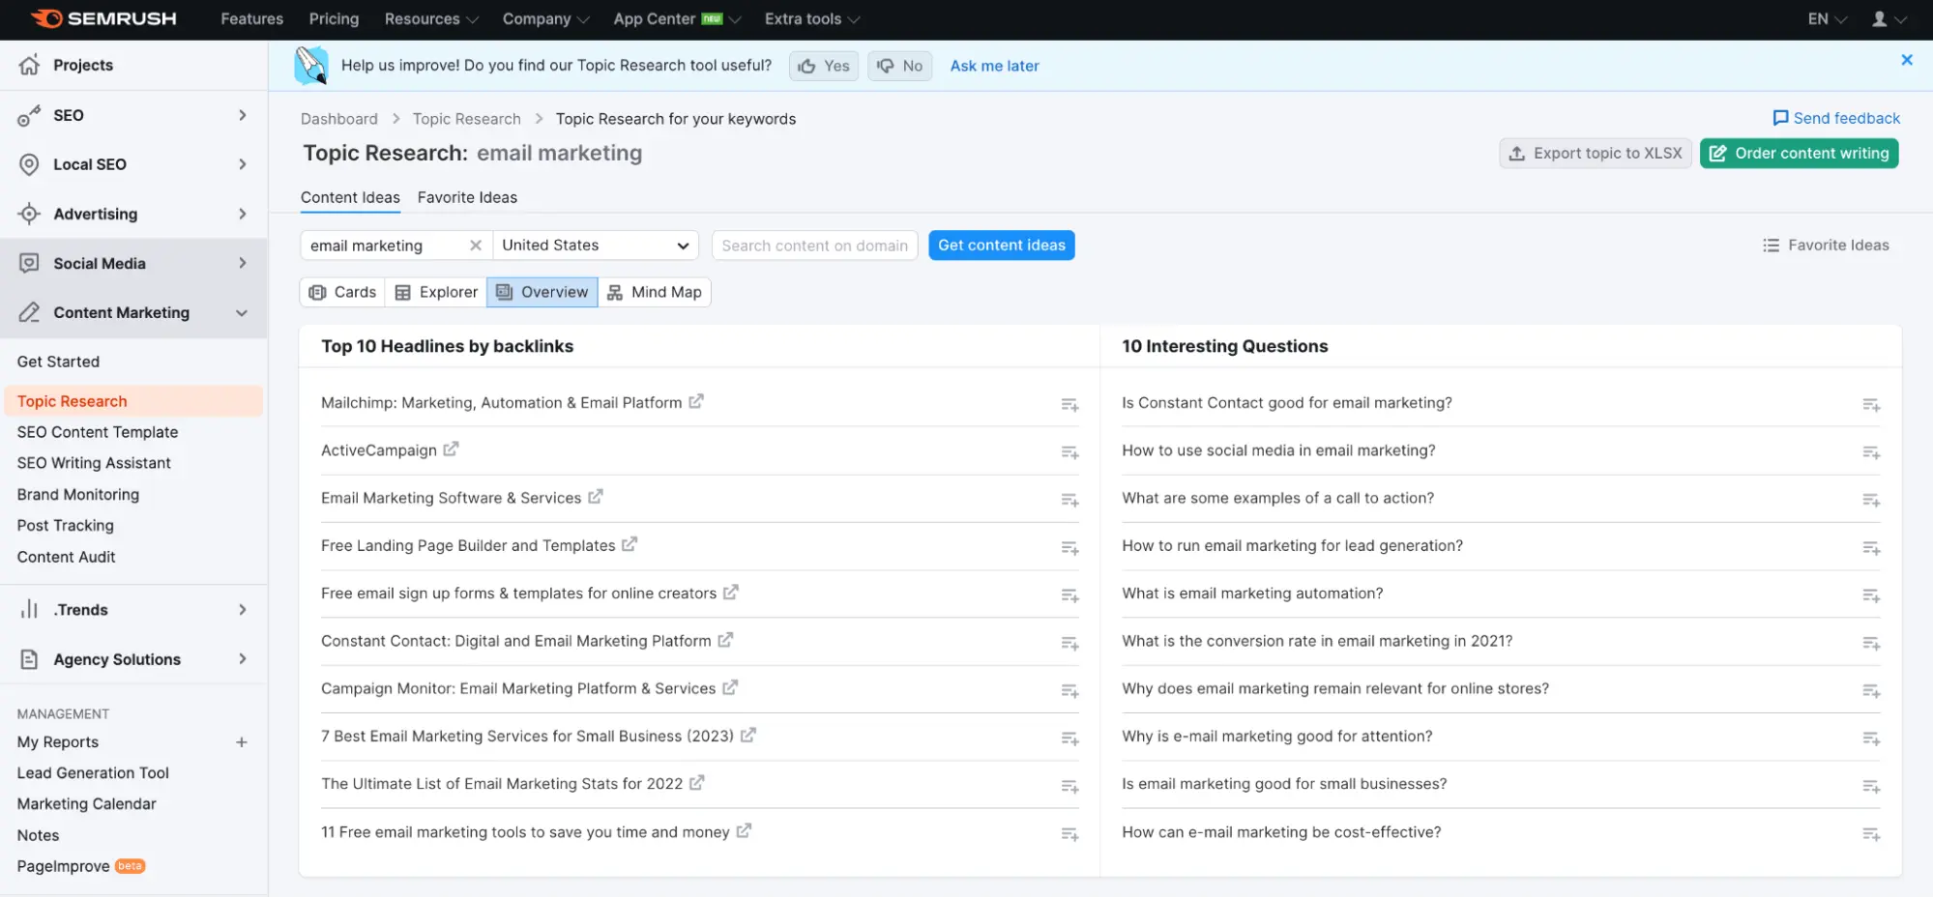Add 'How can e-mail marketing be cost-effective' to favorites
The height and width of the screenshot is (898, 1933).
[x=1871, y=834]
